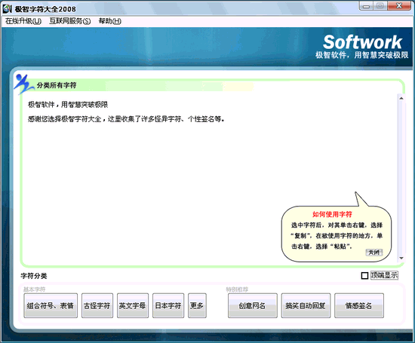The image size is (415, 343).
Task: Click the 字符分类 label
Action: pos(34,276)
